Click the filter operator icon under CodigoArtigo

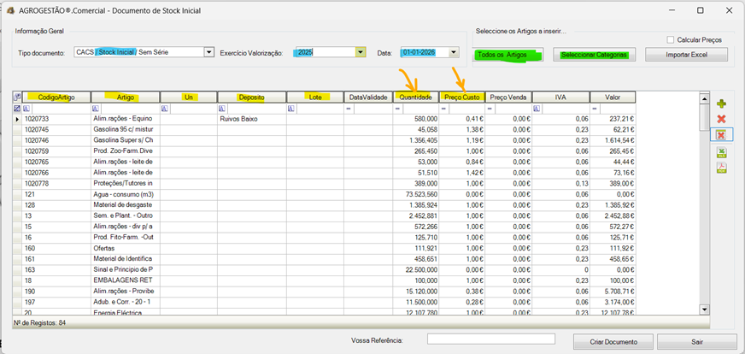pos(27,109)
